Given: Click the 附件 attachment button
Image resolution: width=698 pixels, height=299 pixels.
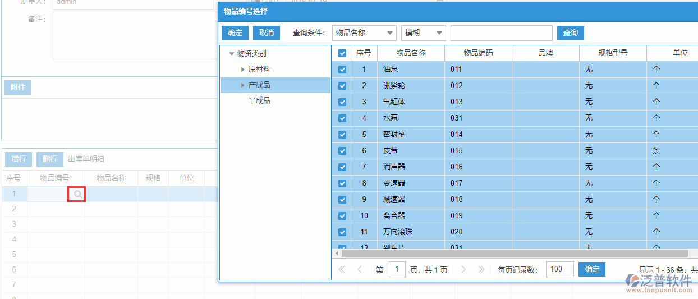Looking at the screenshot, I should pyautogui.click(x=18, y=88).
